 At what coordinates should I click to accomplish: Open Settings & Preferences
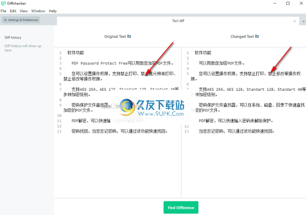coord(21,20)
